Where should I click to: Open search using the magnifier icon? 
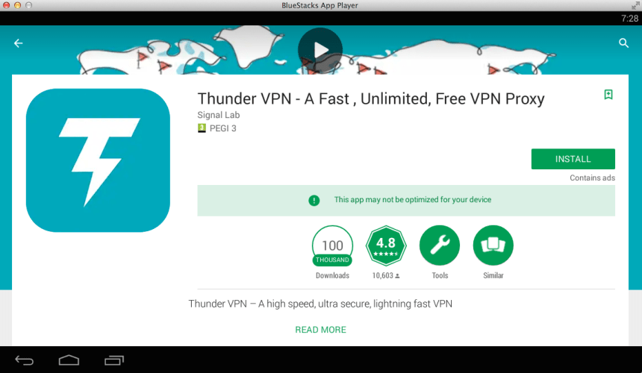point(623,43)
